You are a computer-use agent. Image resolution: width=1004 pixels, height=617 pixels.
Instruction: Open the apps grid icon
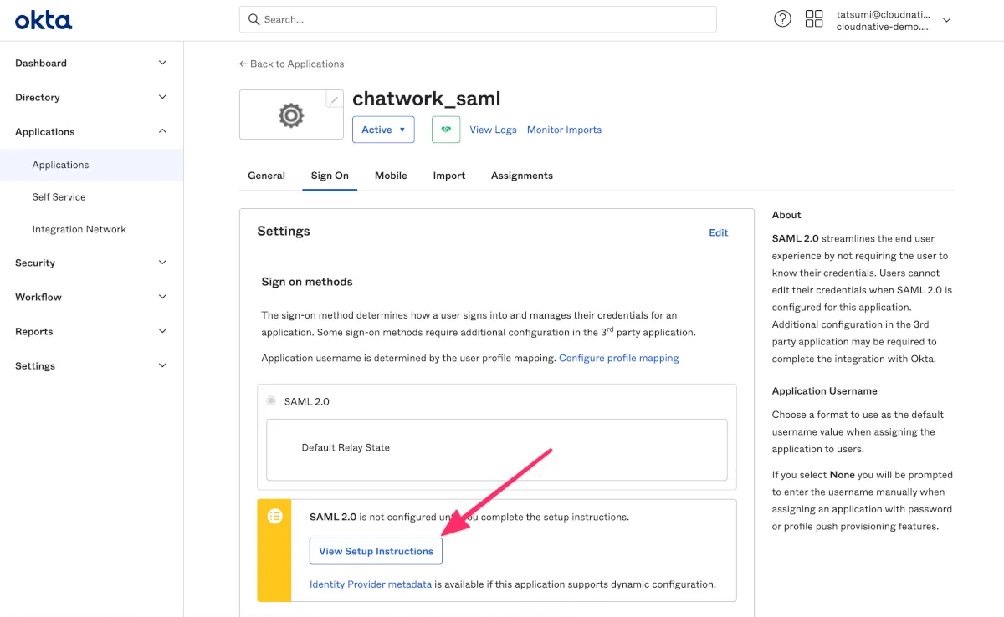click(x=814, y=19)
